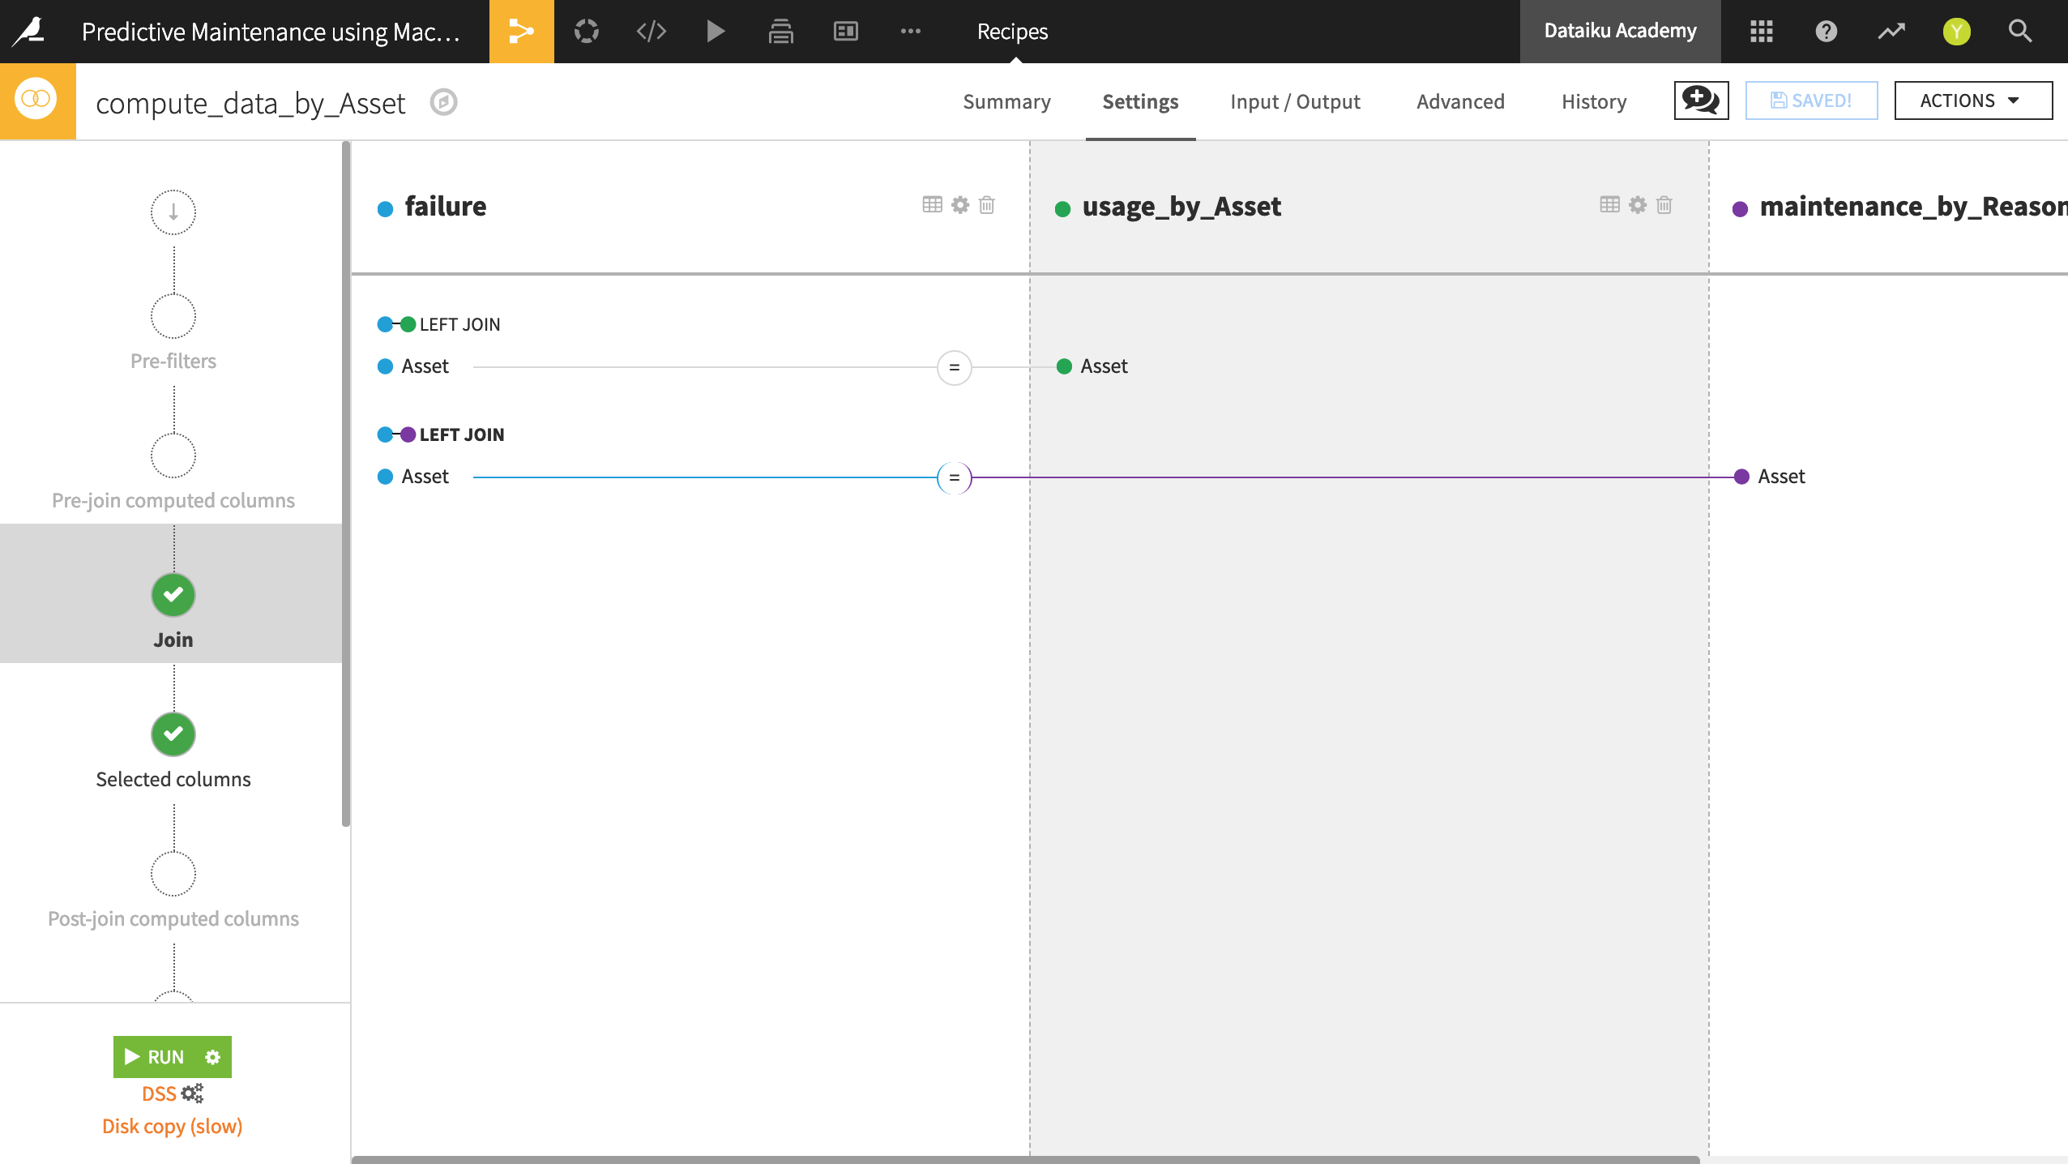
Task: Click second bold LEFT JOIN label
Action: coord(462,434)
